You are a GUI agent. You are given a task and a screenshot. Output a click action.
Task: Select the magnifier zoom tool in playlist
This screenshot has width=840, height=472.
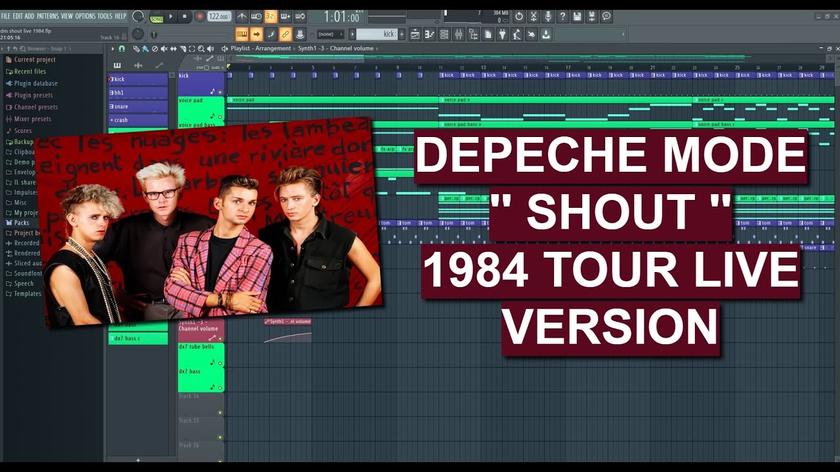[201, 49]
